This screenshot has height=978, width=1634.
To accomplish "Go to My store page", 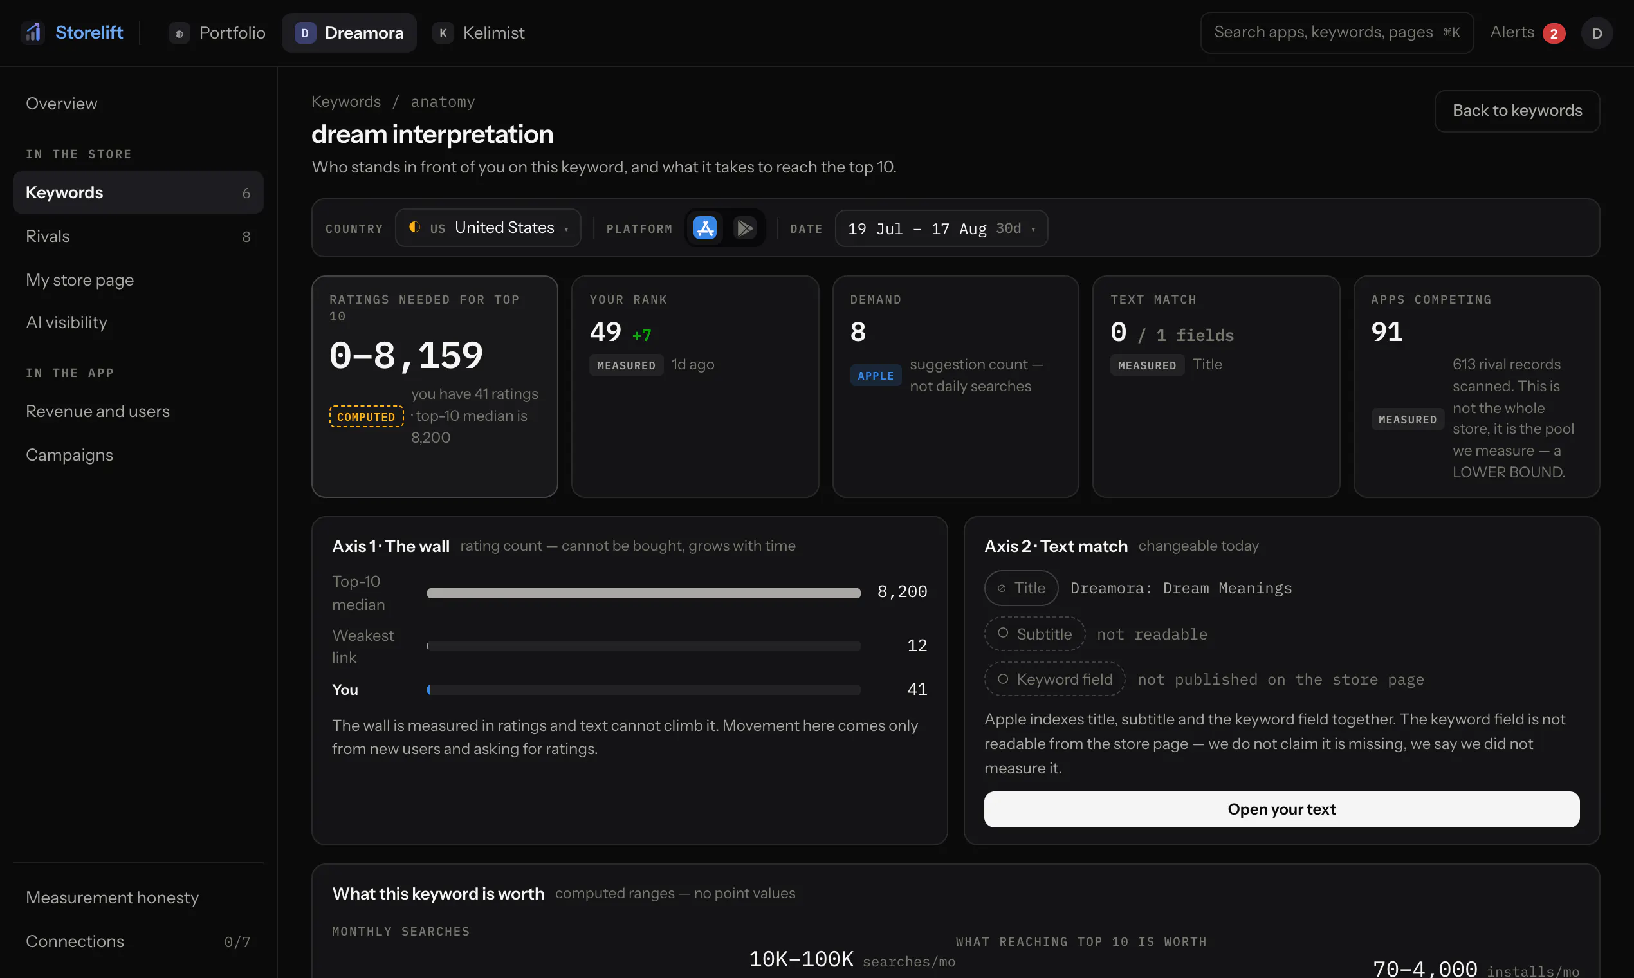I will [138, 279].
